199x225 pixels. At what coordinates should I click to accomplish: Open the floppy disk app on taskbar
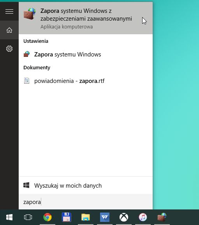[x=67, y=217]
